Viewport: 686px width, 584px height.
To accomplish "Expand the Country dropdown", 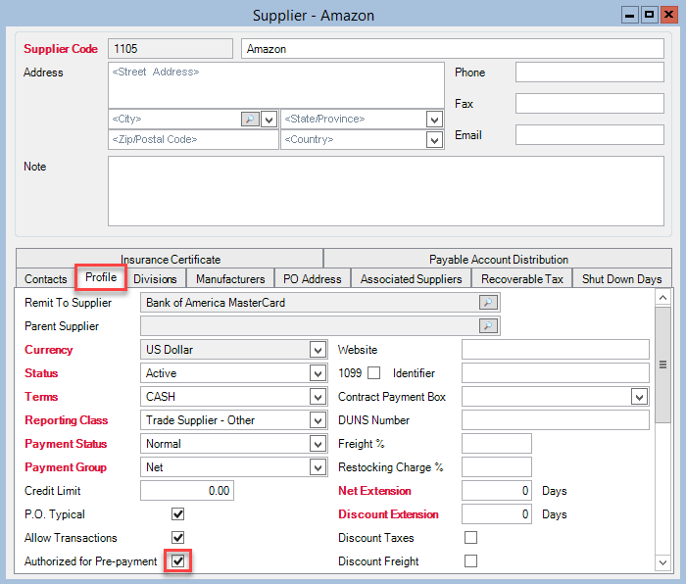I will click(x=434, y=140).
